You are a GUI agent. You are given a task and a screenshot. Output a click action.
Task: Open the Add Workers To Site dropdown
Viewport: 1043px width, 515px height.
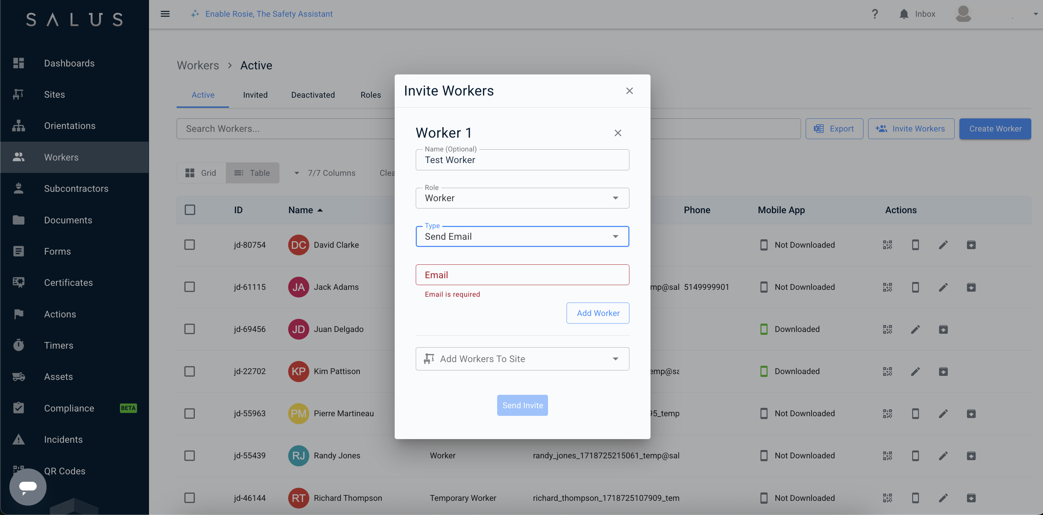pos(522,359)
